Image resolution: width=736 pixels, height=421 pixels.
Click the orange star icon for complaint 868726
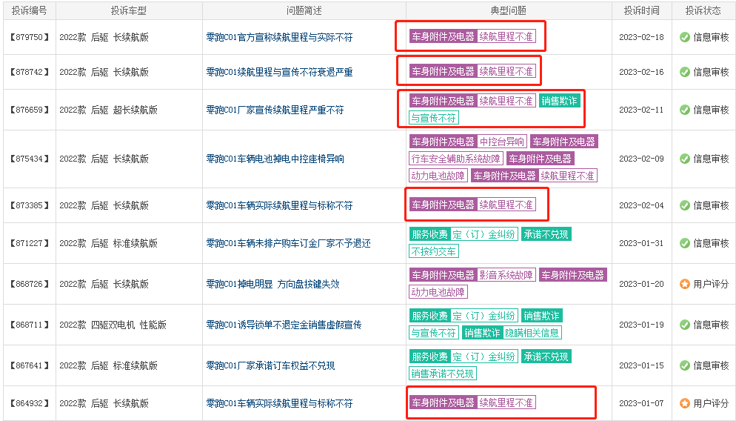685,284
